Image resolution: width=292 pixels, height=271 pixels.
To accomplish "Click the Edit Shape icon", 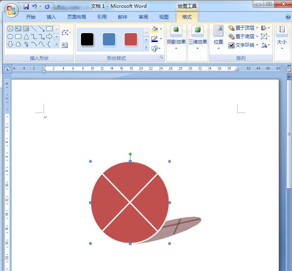I will (65, 33).
